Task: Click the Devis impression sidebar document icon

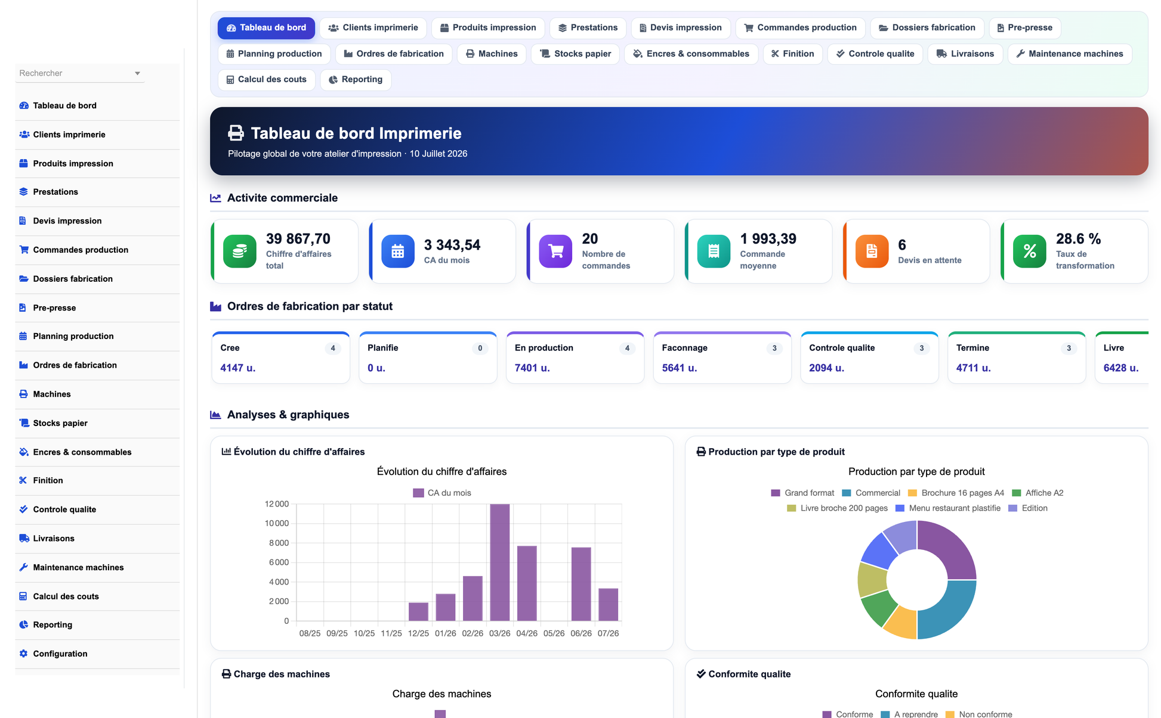Action: tap(23, 221)
